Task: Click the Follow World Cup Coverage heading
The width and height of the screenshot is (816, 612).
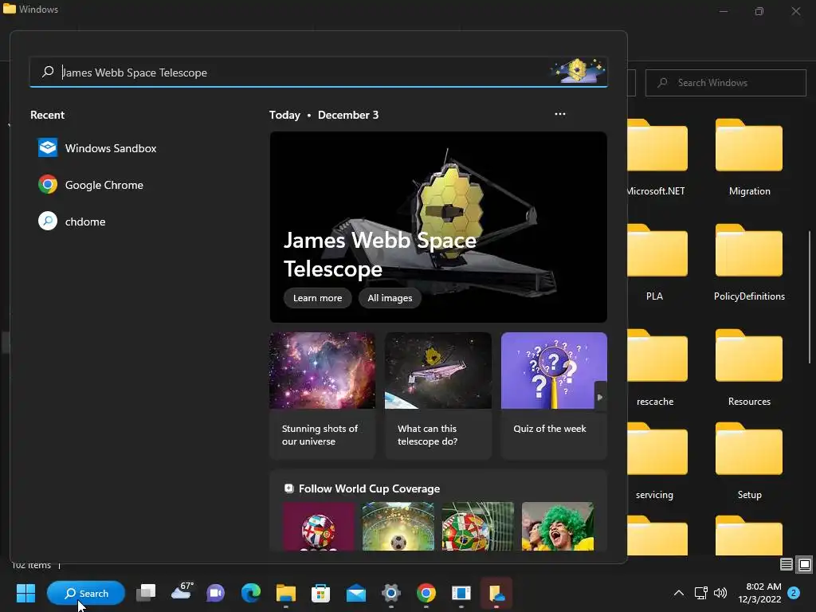Action: tap(369, 488)
